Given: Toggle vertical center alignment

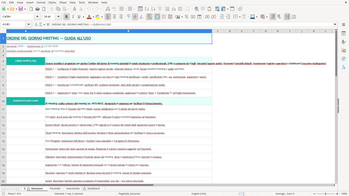Looking at the screenshot, I should 135,17.
